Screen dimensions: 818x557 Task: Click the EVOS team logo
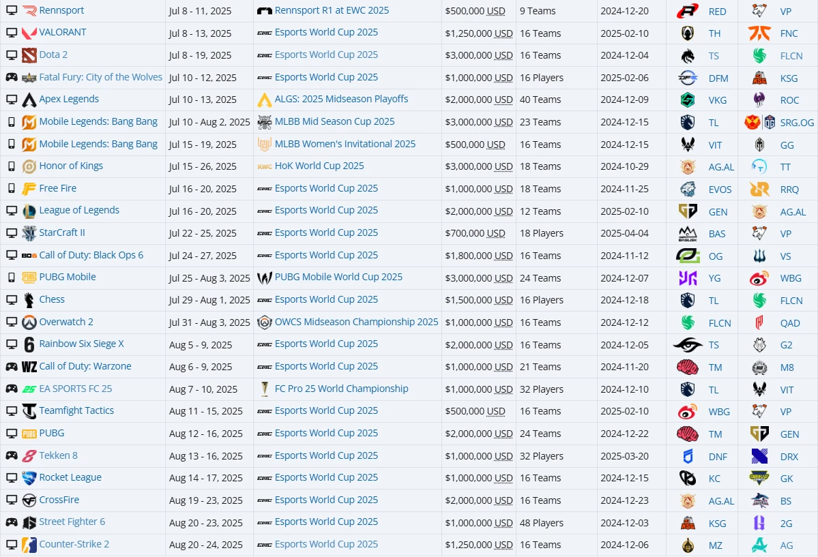point(688,190)
